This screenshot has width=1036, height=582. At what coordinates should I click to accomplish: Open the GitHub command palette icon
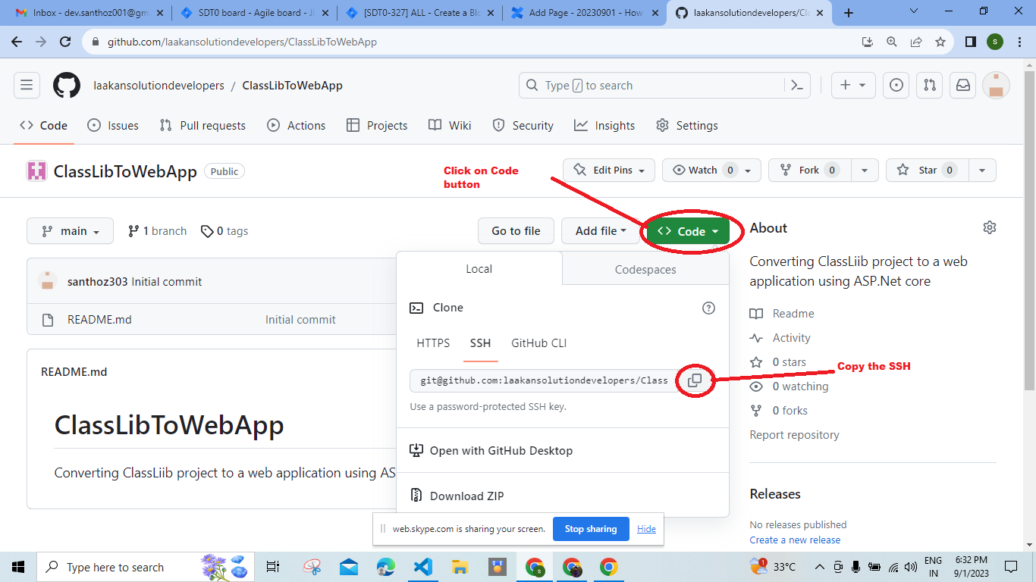pos(796,86)
